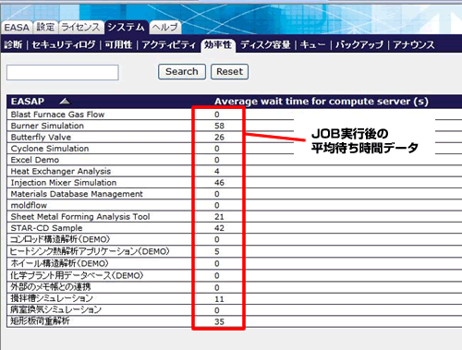Sort by the EASAP column arrow

pos(65,101)
